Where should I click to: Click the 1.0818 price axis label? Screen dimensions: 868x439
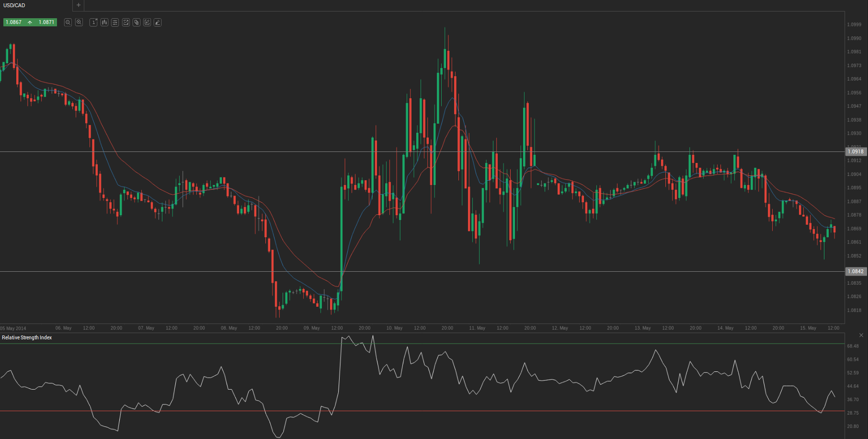pos(854,311)
